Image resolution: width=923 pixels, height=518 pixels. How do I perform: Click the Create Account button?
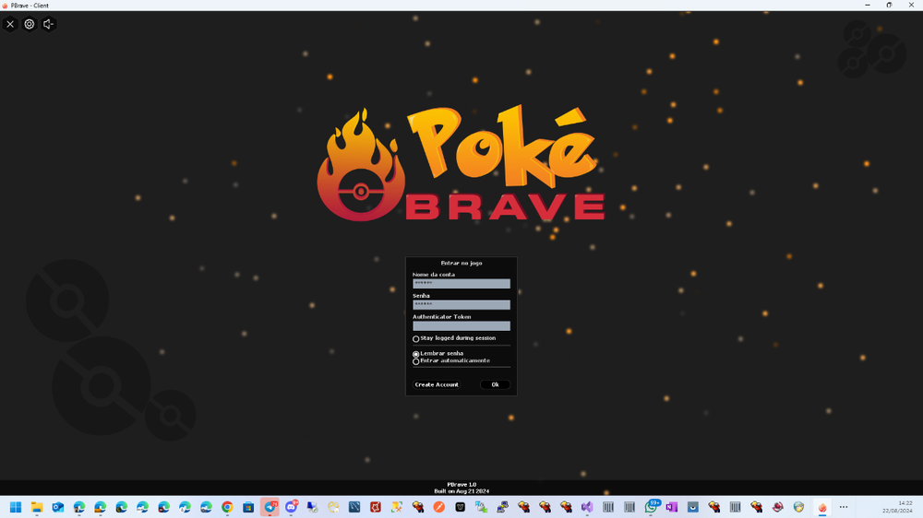(x=437, y=384)
